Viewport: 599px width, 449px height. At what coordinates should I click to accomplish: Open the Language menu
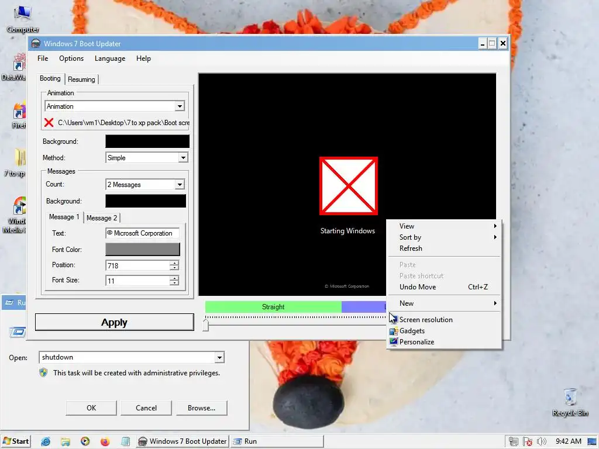[x=110, y=58]
